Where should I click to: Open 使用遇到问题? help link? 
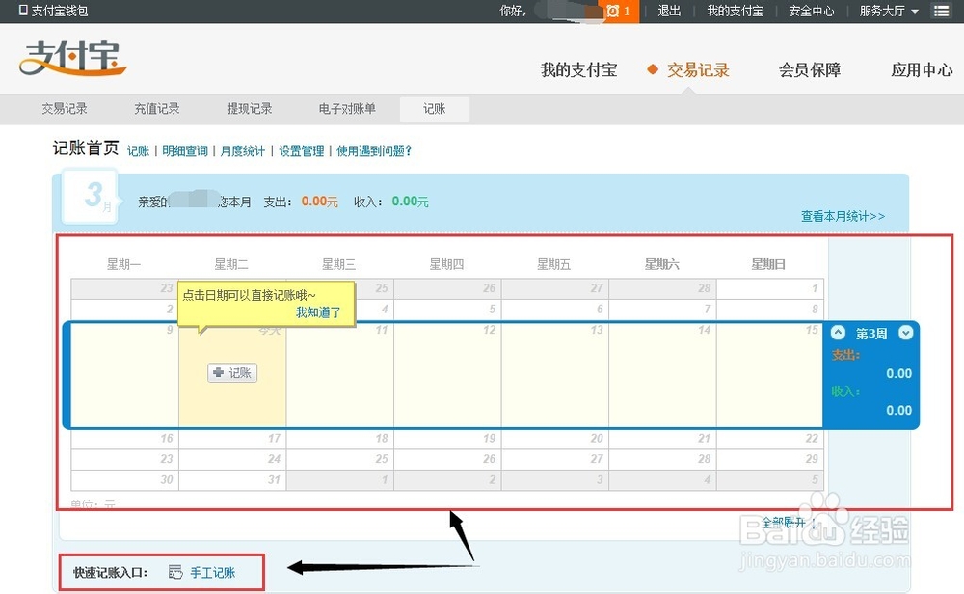[374, 150]
